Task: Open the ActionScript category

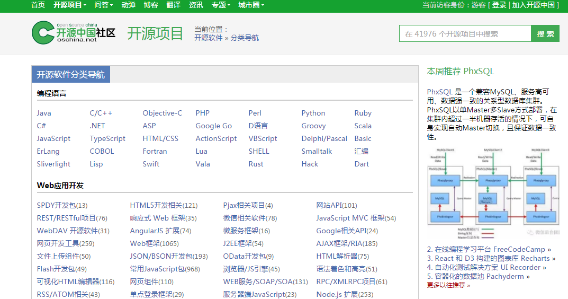Action: click(x=217, y=138)
